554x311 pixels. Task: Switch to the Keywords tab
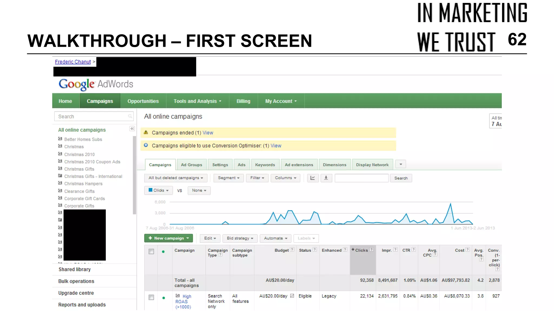(265, 165)
